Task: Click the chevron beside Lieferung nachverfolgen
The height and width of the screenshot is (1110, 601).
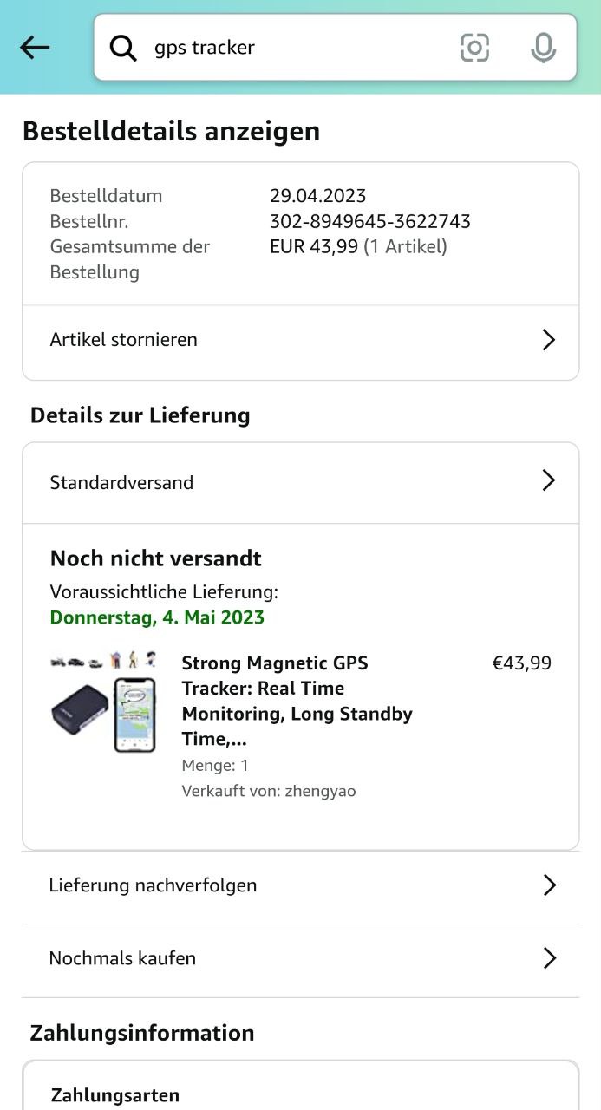Action: [x=548, y=885]
